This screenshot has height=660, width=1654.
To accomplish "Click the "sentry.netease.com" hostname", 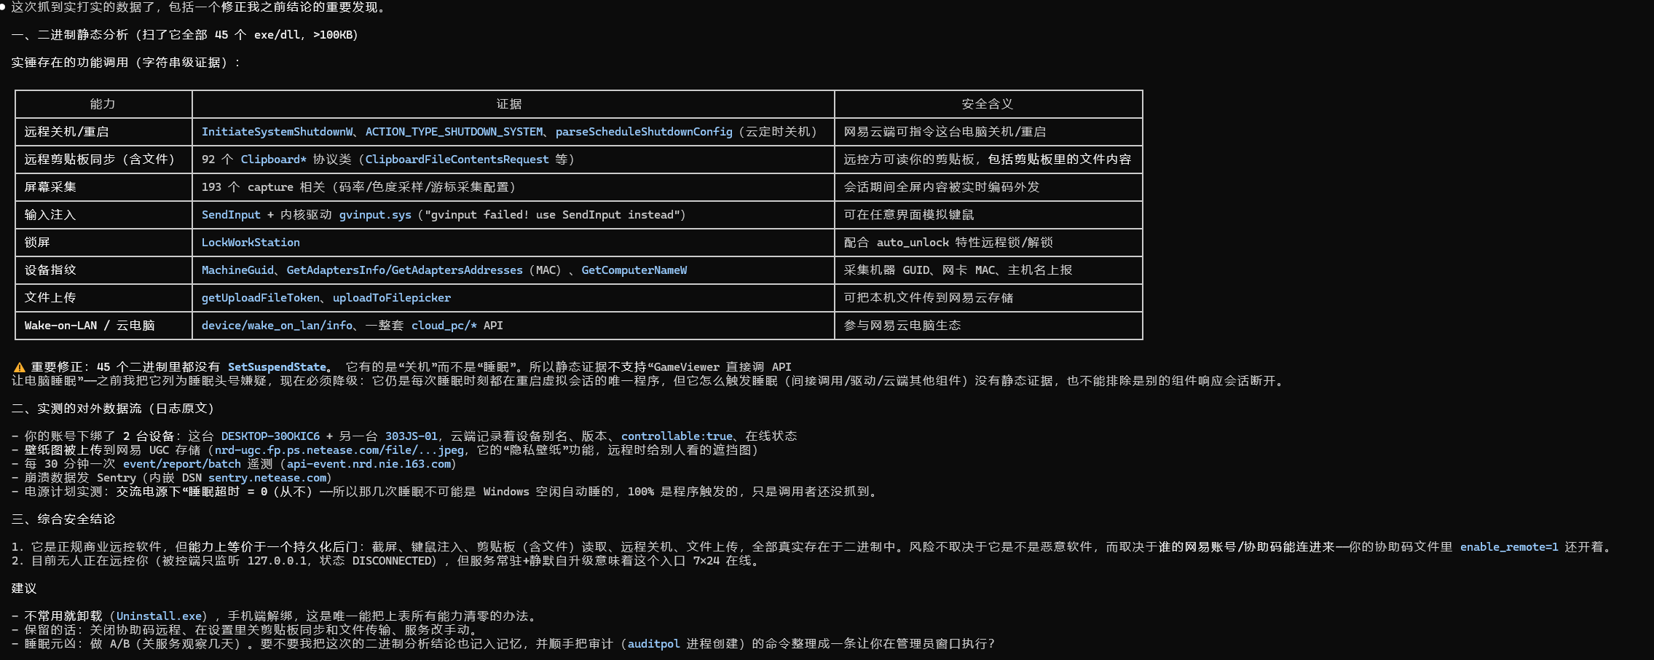I will pyautogui.click(x=267, y=478).
